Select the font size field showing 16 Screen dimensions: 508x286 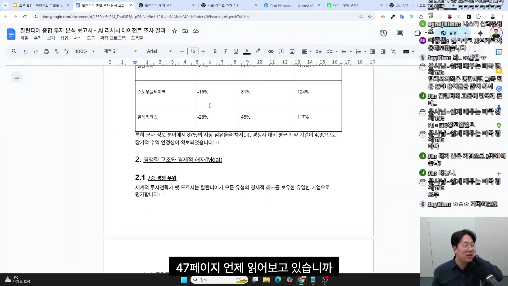pos(193,51)
